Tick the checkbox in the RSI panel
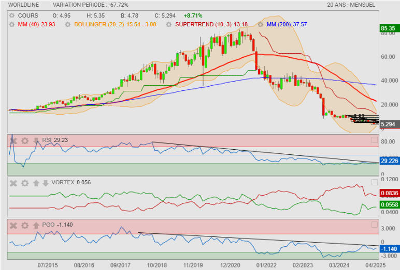400x270 pixels. coord(375,140)
